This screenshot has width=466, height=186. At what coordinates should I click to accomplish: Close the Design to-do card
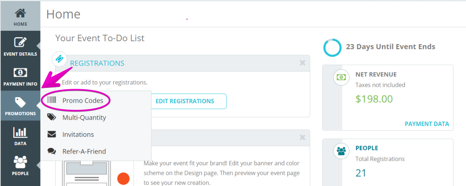point(303,137)
